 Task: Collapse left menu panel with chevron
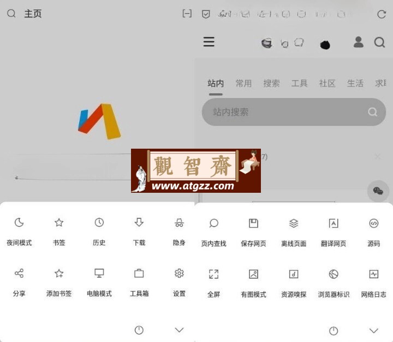[x=179, y=330]
